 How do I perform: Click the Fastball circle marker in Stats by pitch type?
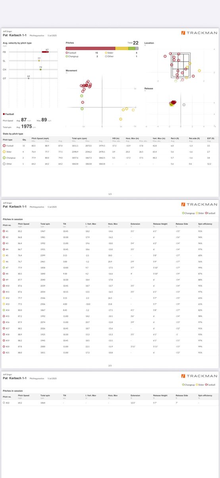click(x=4, y=146)
